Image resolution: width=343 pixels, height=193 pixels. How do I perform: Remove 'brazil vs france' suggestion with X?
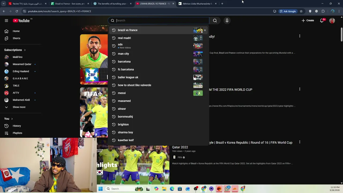205,30
